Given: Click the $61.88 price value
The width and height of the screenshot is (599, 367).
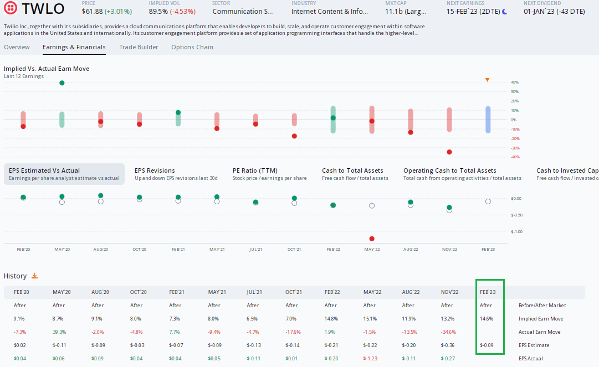Looking at the screenshot, I should (92, 12).
